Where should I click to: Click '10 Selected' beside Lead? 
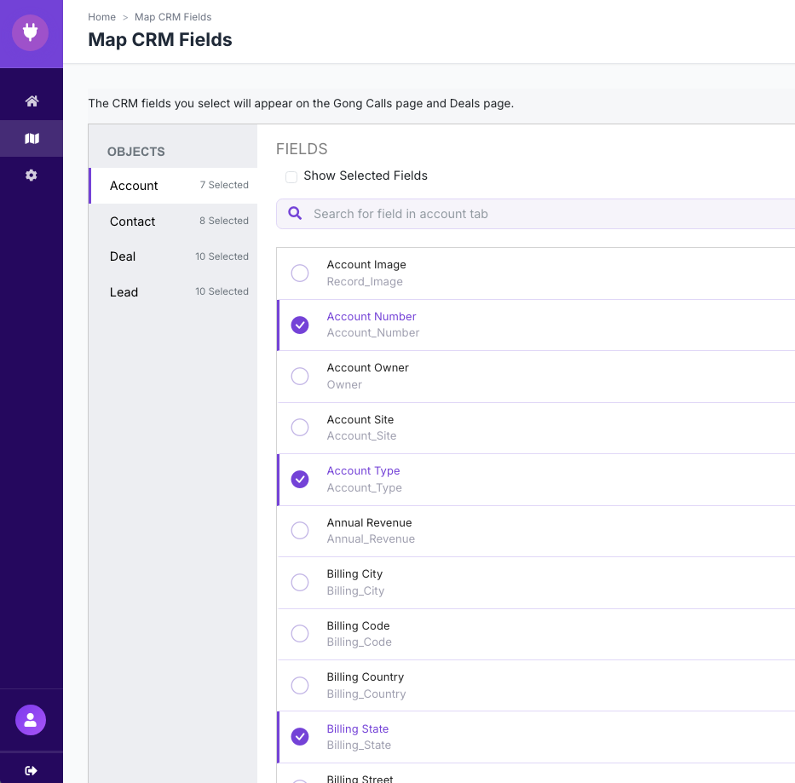(x=222, y=291)
